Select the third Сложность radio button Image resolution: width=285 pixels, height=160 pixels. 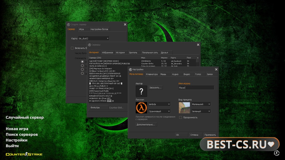[82, 70]
